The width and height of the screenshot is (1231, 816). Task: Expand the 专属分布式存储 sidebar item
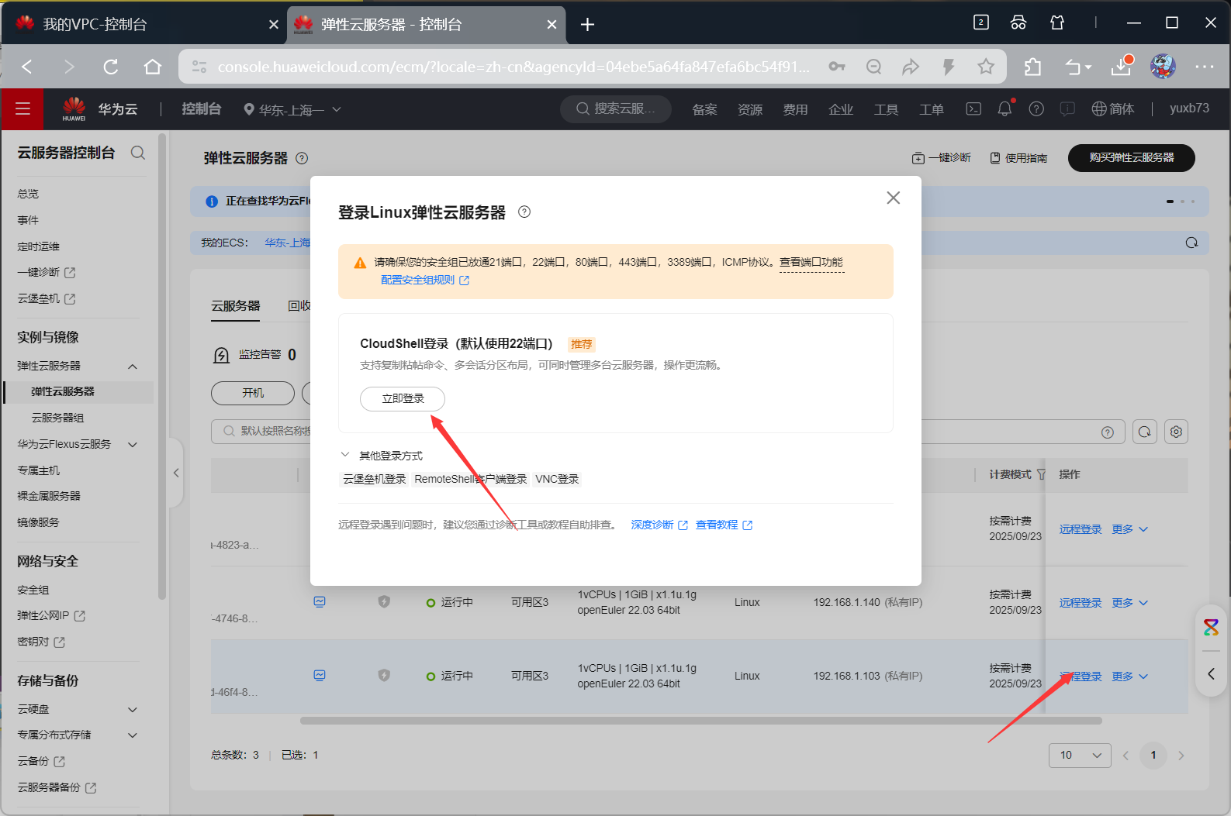(x=133, y=735)
